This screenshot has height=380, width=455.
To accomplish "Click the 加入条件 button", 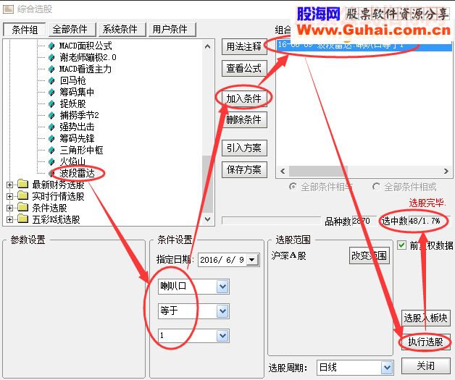I will click(244, 98).
